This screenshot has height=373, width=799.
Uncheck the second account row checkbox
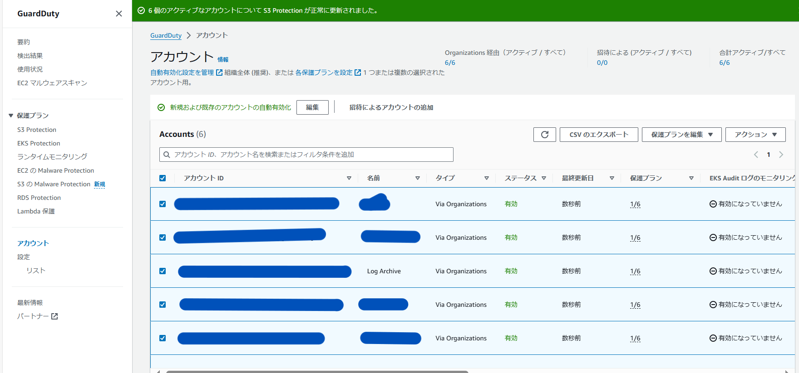pos(163,237)
